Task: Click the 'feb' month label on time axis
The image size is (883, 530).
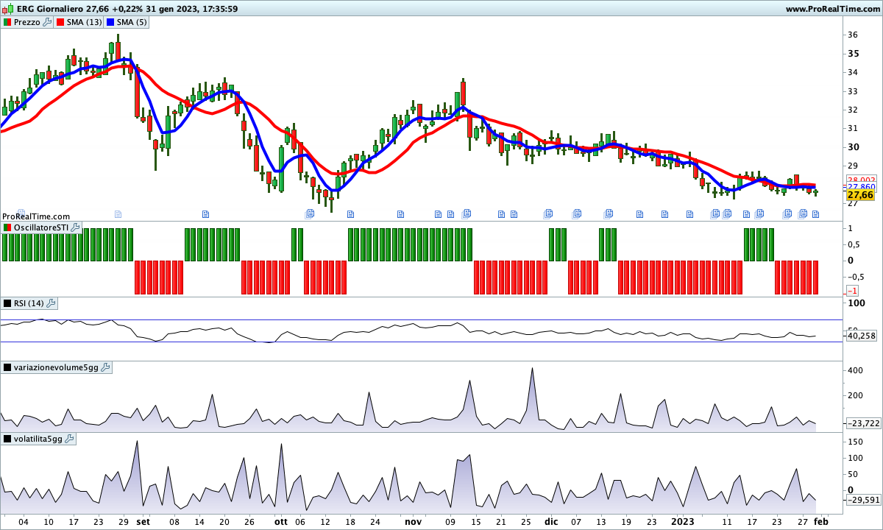Action: tap(820, 521)
